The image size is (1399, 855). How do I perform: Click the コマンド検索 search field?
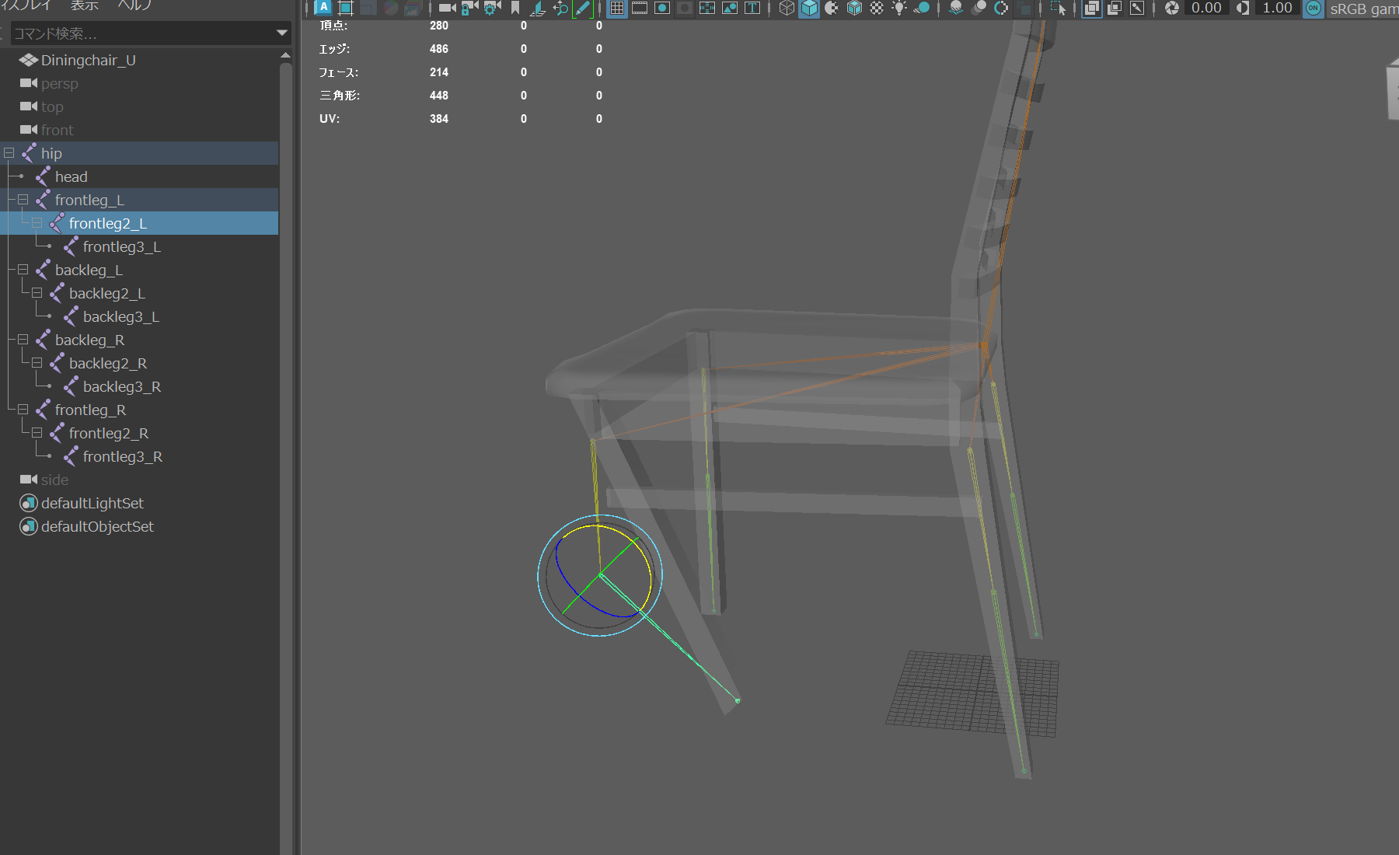click(140, 33)
